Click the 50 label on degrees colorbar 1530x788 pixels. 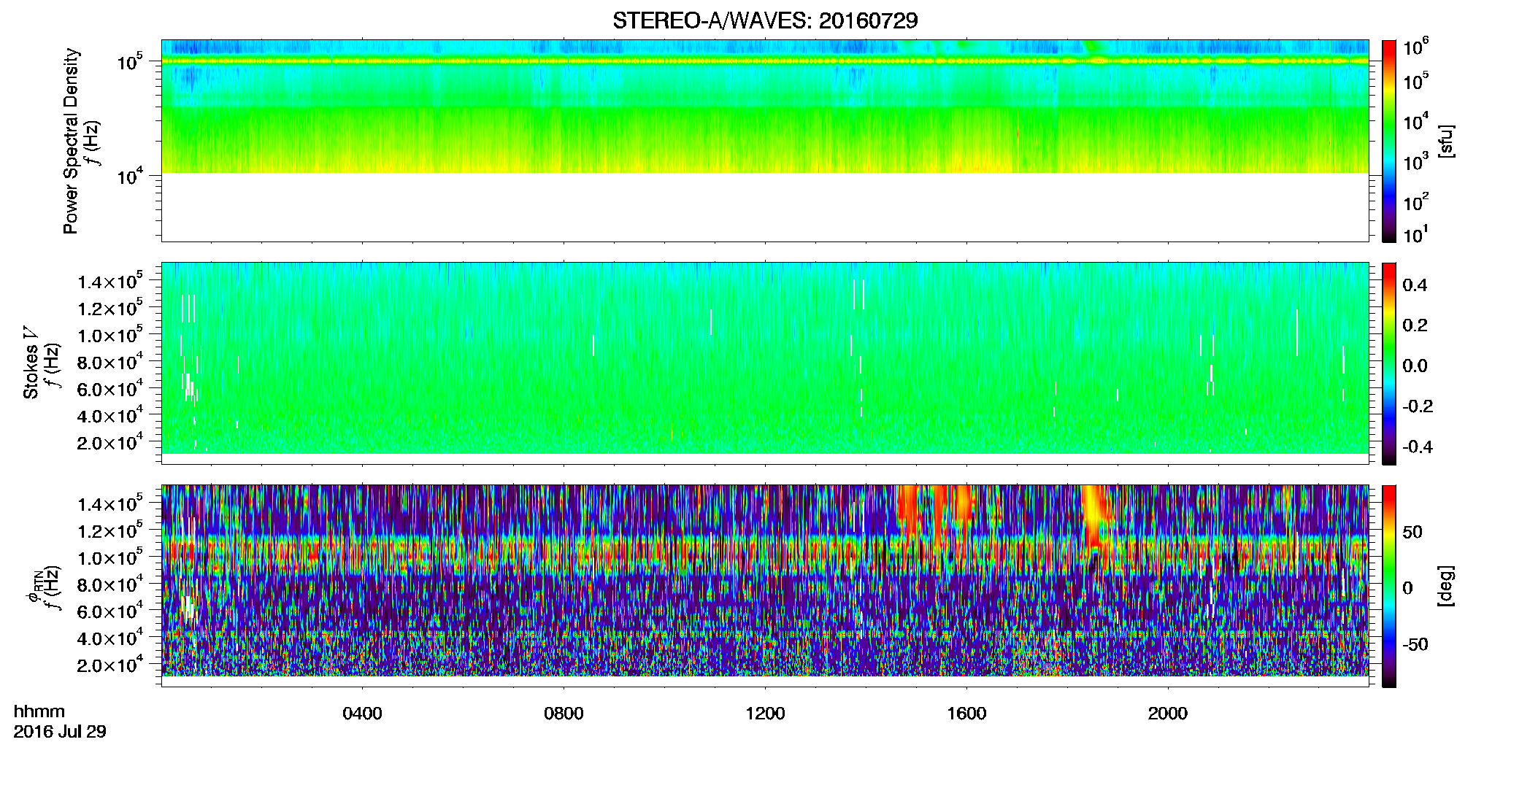pos(1412,532)
